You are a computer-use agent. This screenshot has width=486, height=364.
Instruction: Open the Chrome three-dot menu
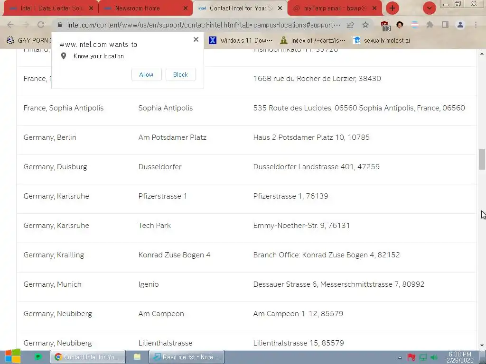[x=476, y=25]
